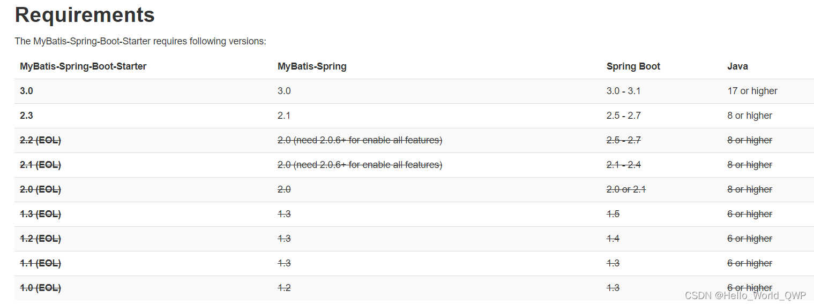
Task: Click Spring Boot "2.1 - 2.4" strikethrough cell
Action: tap(623, 165)
